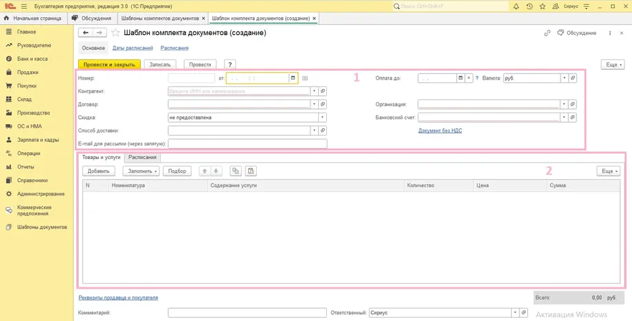Focus the E-mail для рассылки field
Screen dimensions: 632x321
[247, 143]
